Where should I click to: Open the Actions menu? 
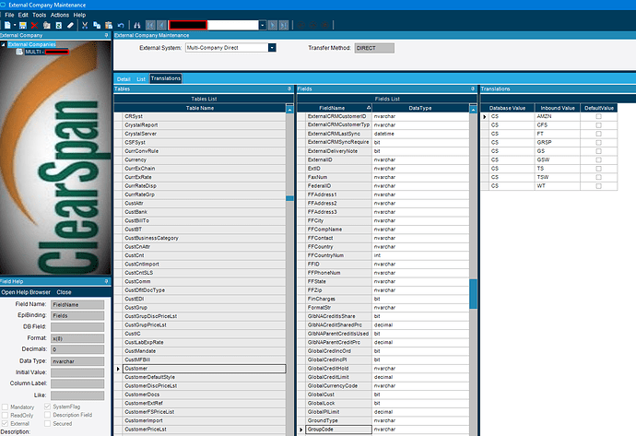[60, 15]
